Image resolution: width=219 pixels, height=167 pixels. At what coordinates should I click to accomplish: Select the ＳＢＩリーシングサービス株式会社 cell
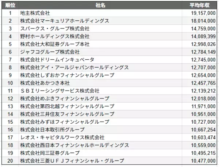coord(60,91)
